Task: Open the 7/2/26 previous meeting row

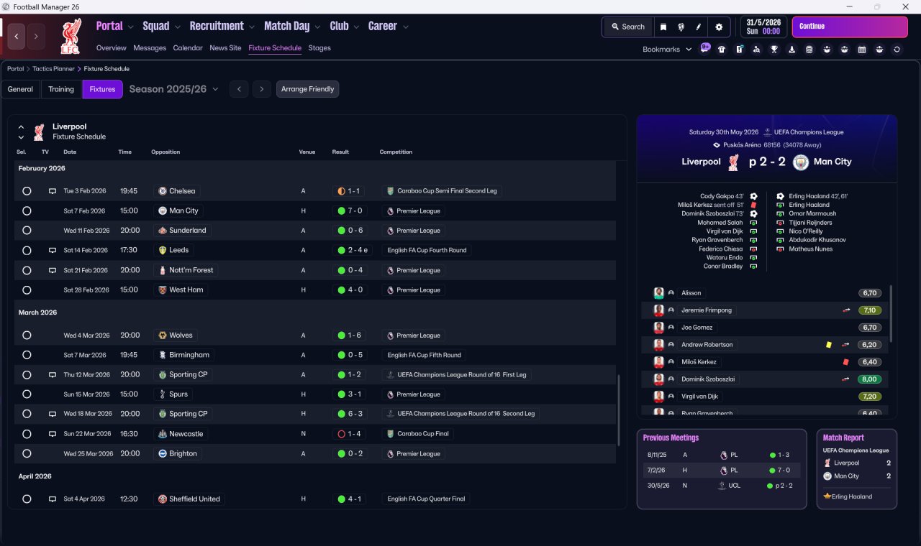Action: coord(722,471)
